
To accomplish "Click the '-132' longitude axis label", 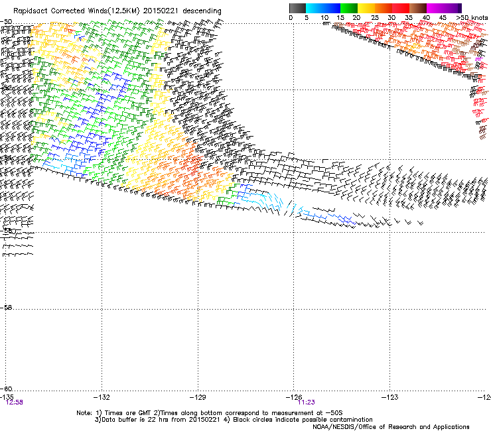I will click(102, 397).
